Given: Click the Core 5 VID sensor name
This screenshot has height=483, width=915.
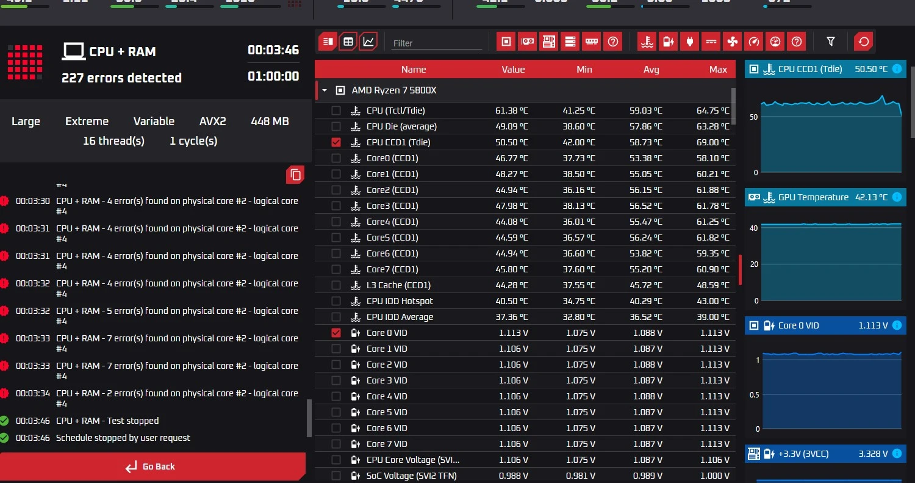Looking at the screenshot, I should pyautogui.click(x=387, y=412).
